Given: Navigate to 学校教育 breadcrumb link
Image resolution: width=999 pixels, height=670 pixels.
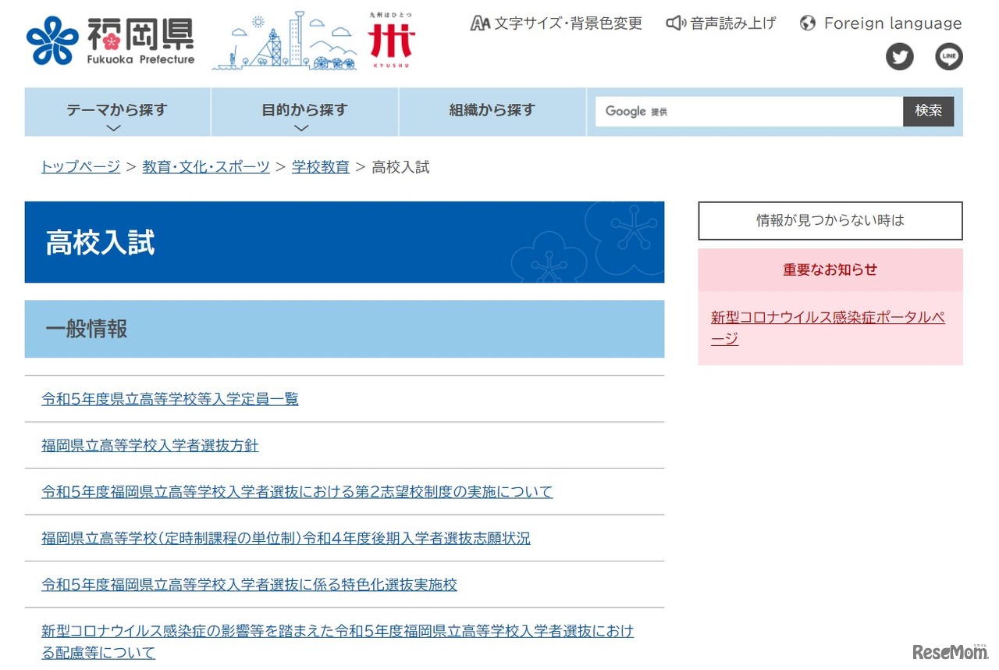Looking at the screenshot, I should (320, 167).
